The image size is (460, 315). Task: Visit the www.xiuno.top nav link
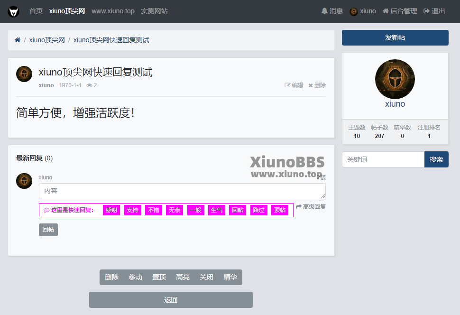[113, 11]
